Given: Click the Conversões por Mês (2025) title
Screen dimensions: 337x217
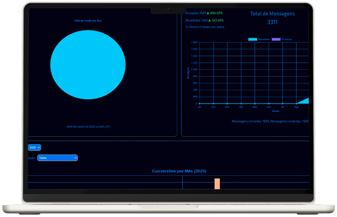Looking at the screenshot, I should coord(179,171).
